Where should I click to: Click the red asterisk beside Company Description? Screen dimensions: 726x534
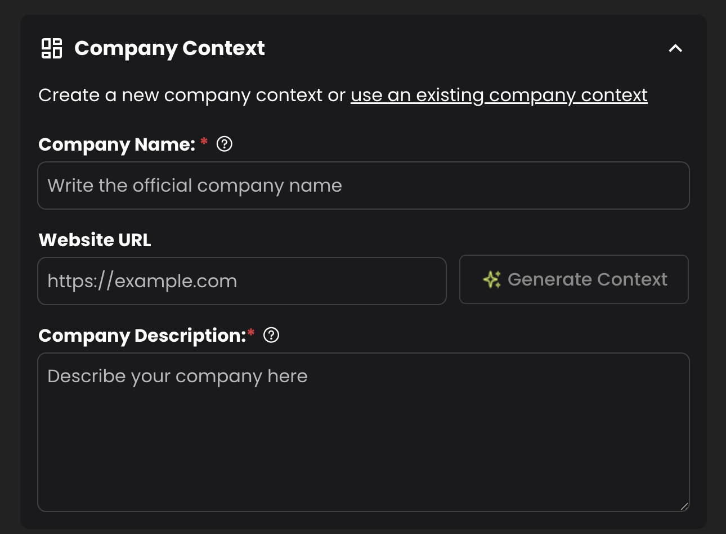coord(251,333)
